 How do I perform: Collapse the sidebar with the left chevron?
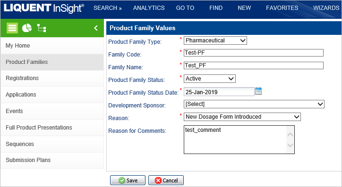[96, 28]
